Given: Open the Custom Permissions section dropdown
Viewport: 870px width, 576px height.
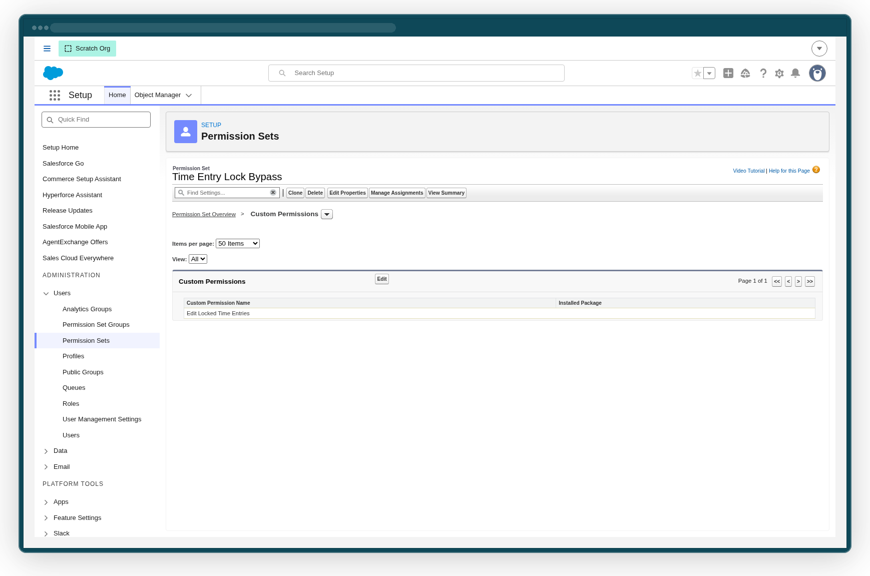Looking at the screenshot, I should click(327, 214).
